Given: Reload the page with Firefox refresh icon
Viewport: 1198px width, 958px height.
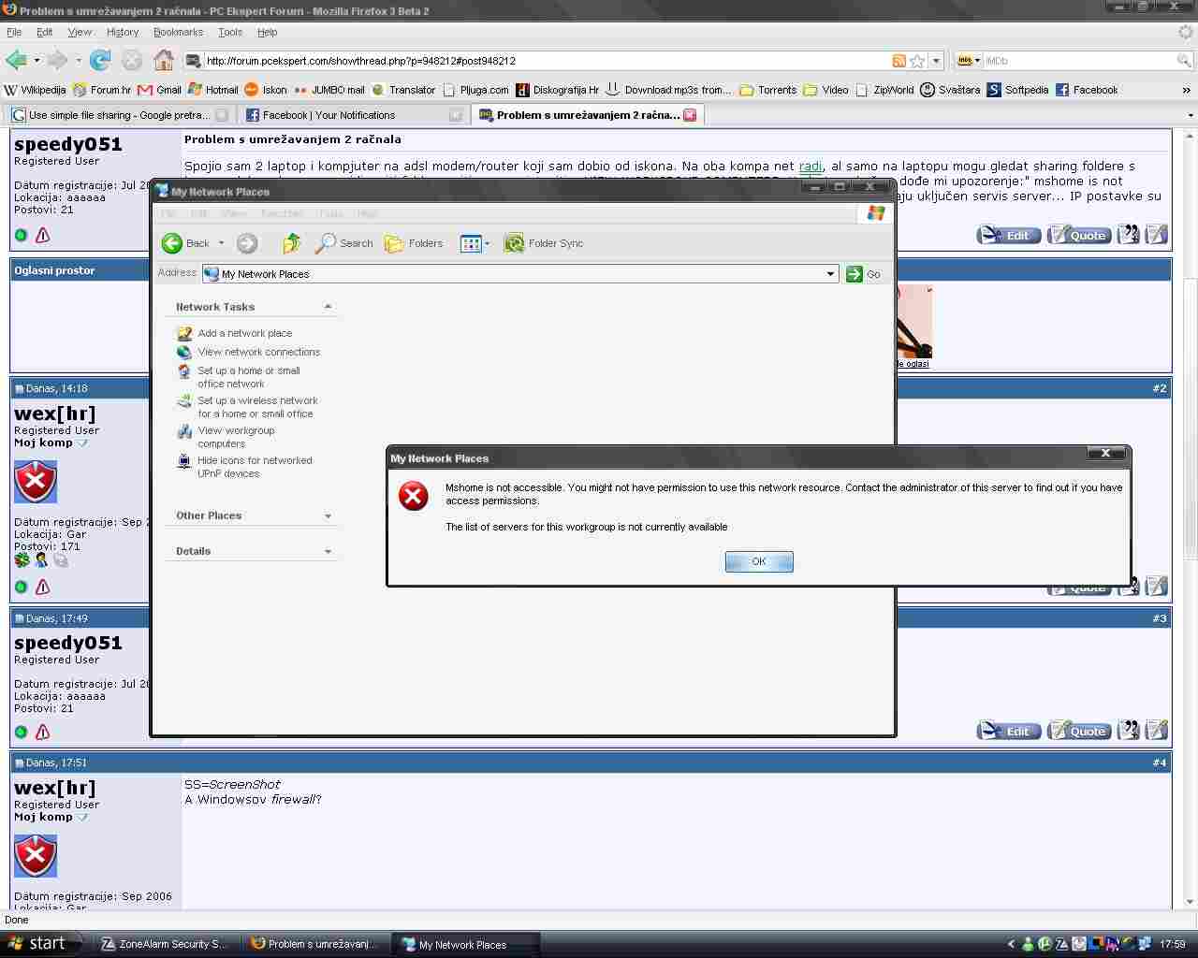Looking at the screenshot, I should click(x=100, y=61).
